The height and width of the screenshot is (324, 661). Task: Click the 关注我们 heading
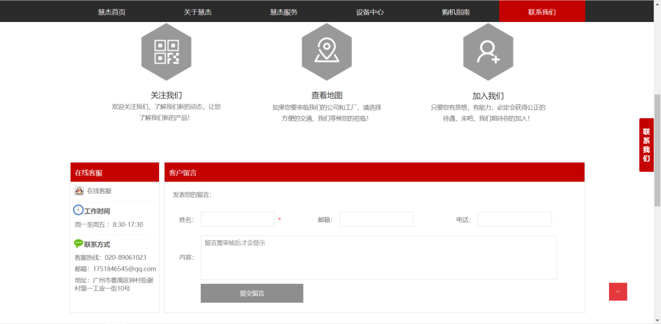click(166, 95)
